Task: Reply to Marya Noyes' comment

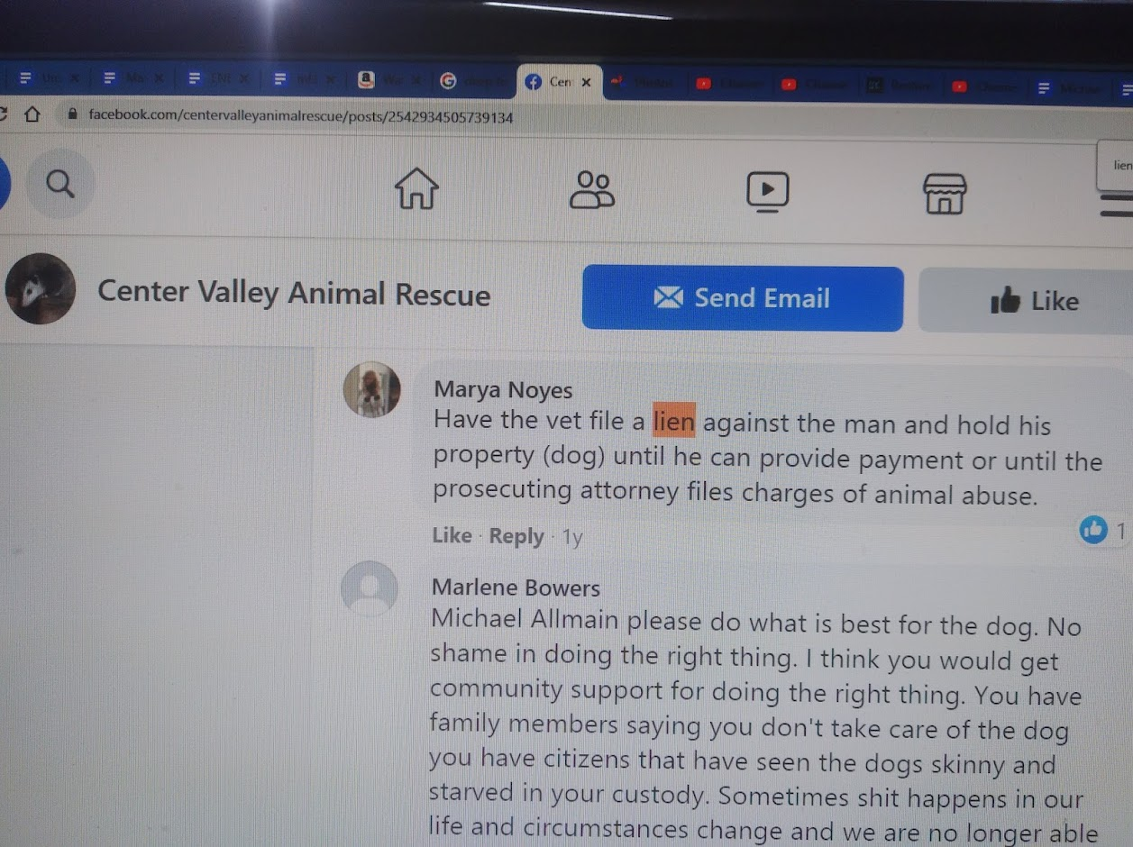Action: (x=516, y=536)
